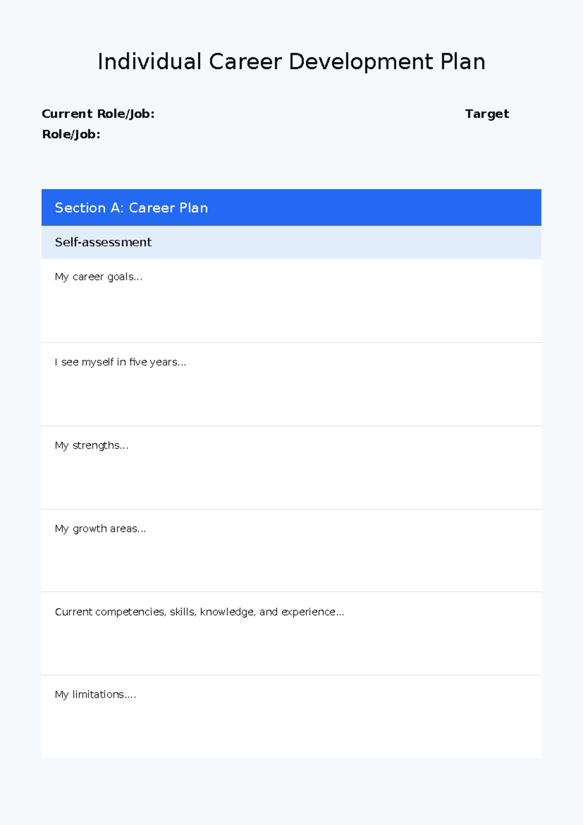This screenshot has width=583, height=825.
Task: Click the I see myself in five years text
Action: click(x=120, y=362)
